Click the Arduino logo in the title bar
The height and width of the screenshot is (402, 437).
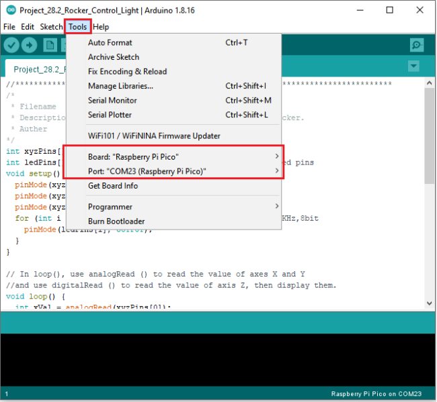click(x=11, y=10)
